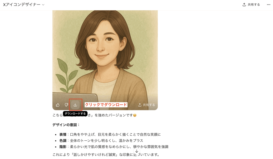Image resolution: width=273 pixels, height=159 pixels.
Task: Click the round scroll-to-bottom arrow button
Action: coord(137,151)
